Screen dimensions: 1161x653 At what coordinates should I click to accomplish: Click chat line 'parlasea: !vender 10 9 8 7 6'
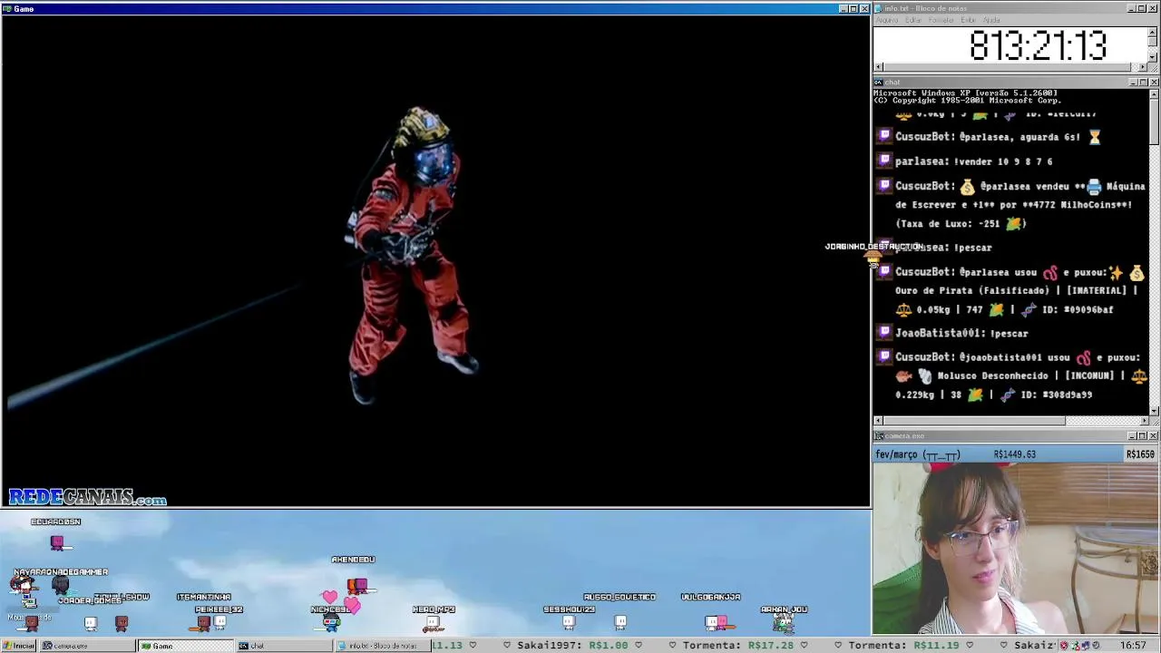pyautogui.click(x=973, y=161)
